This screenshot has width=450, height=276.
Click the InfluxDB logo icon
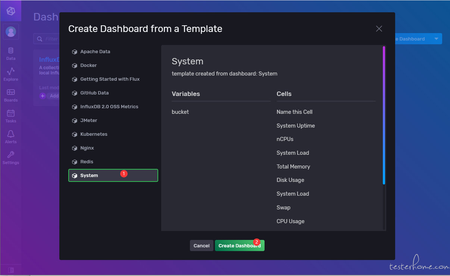[11, 11]
